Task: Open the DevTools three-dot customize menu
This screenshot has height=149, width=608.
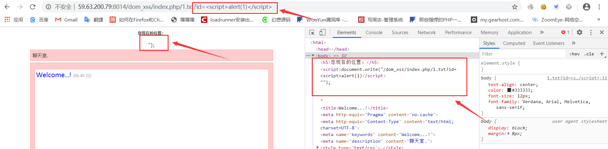Action: (591, 32)
